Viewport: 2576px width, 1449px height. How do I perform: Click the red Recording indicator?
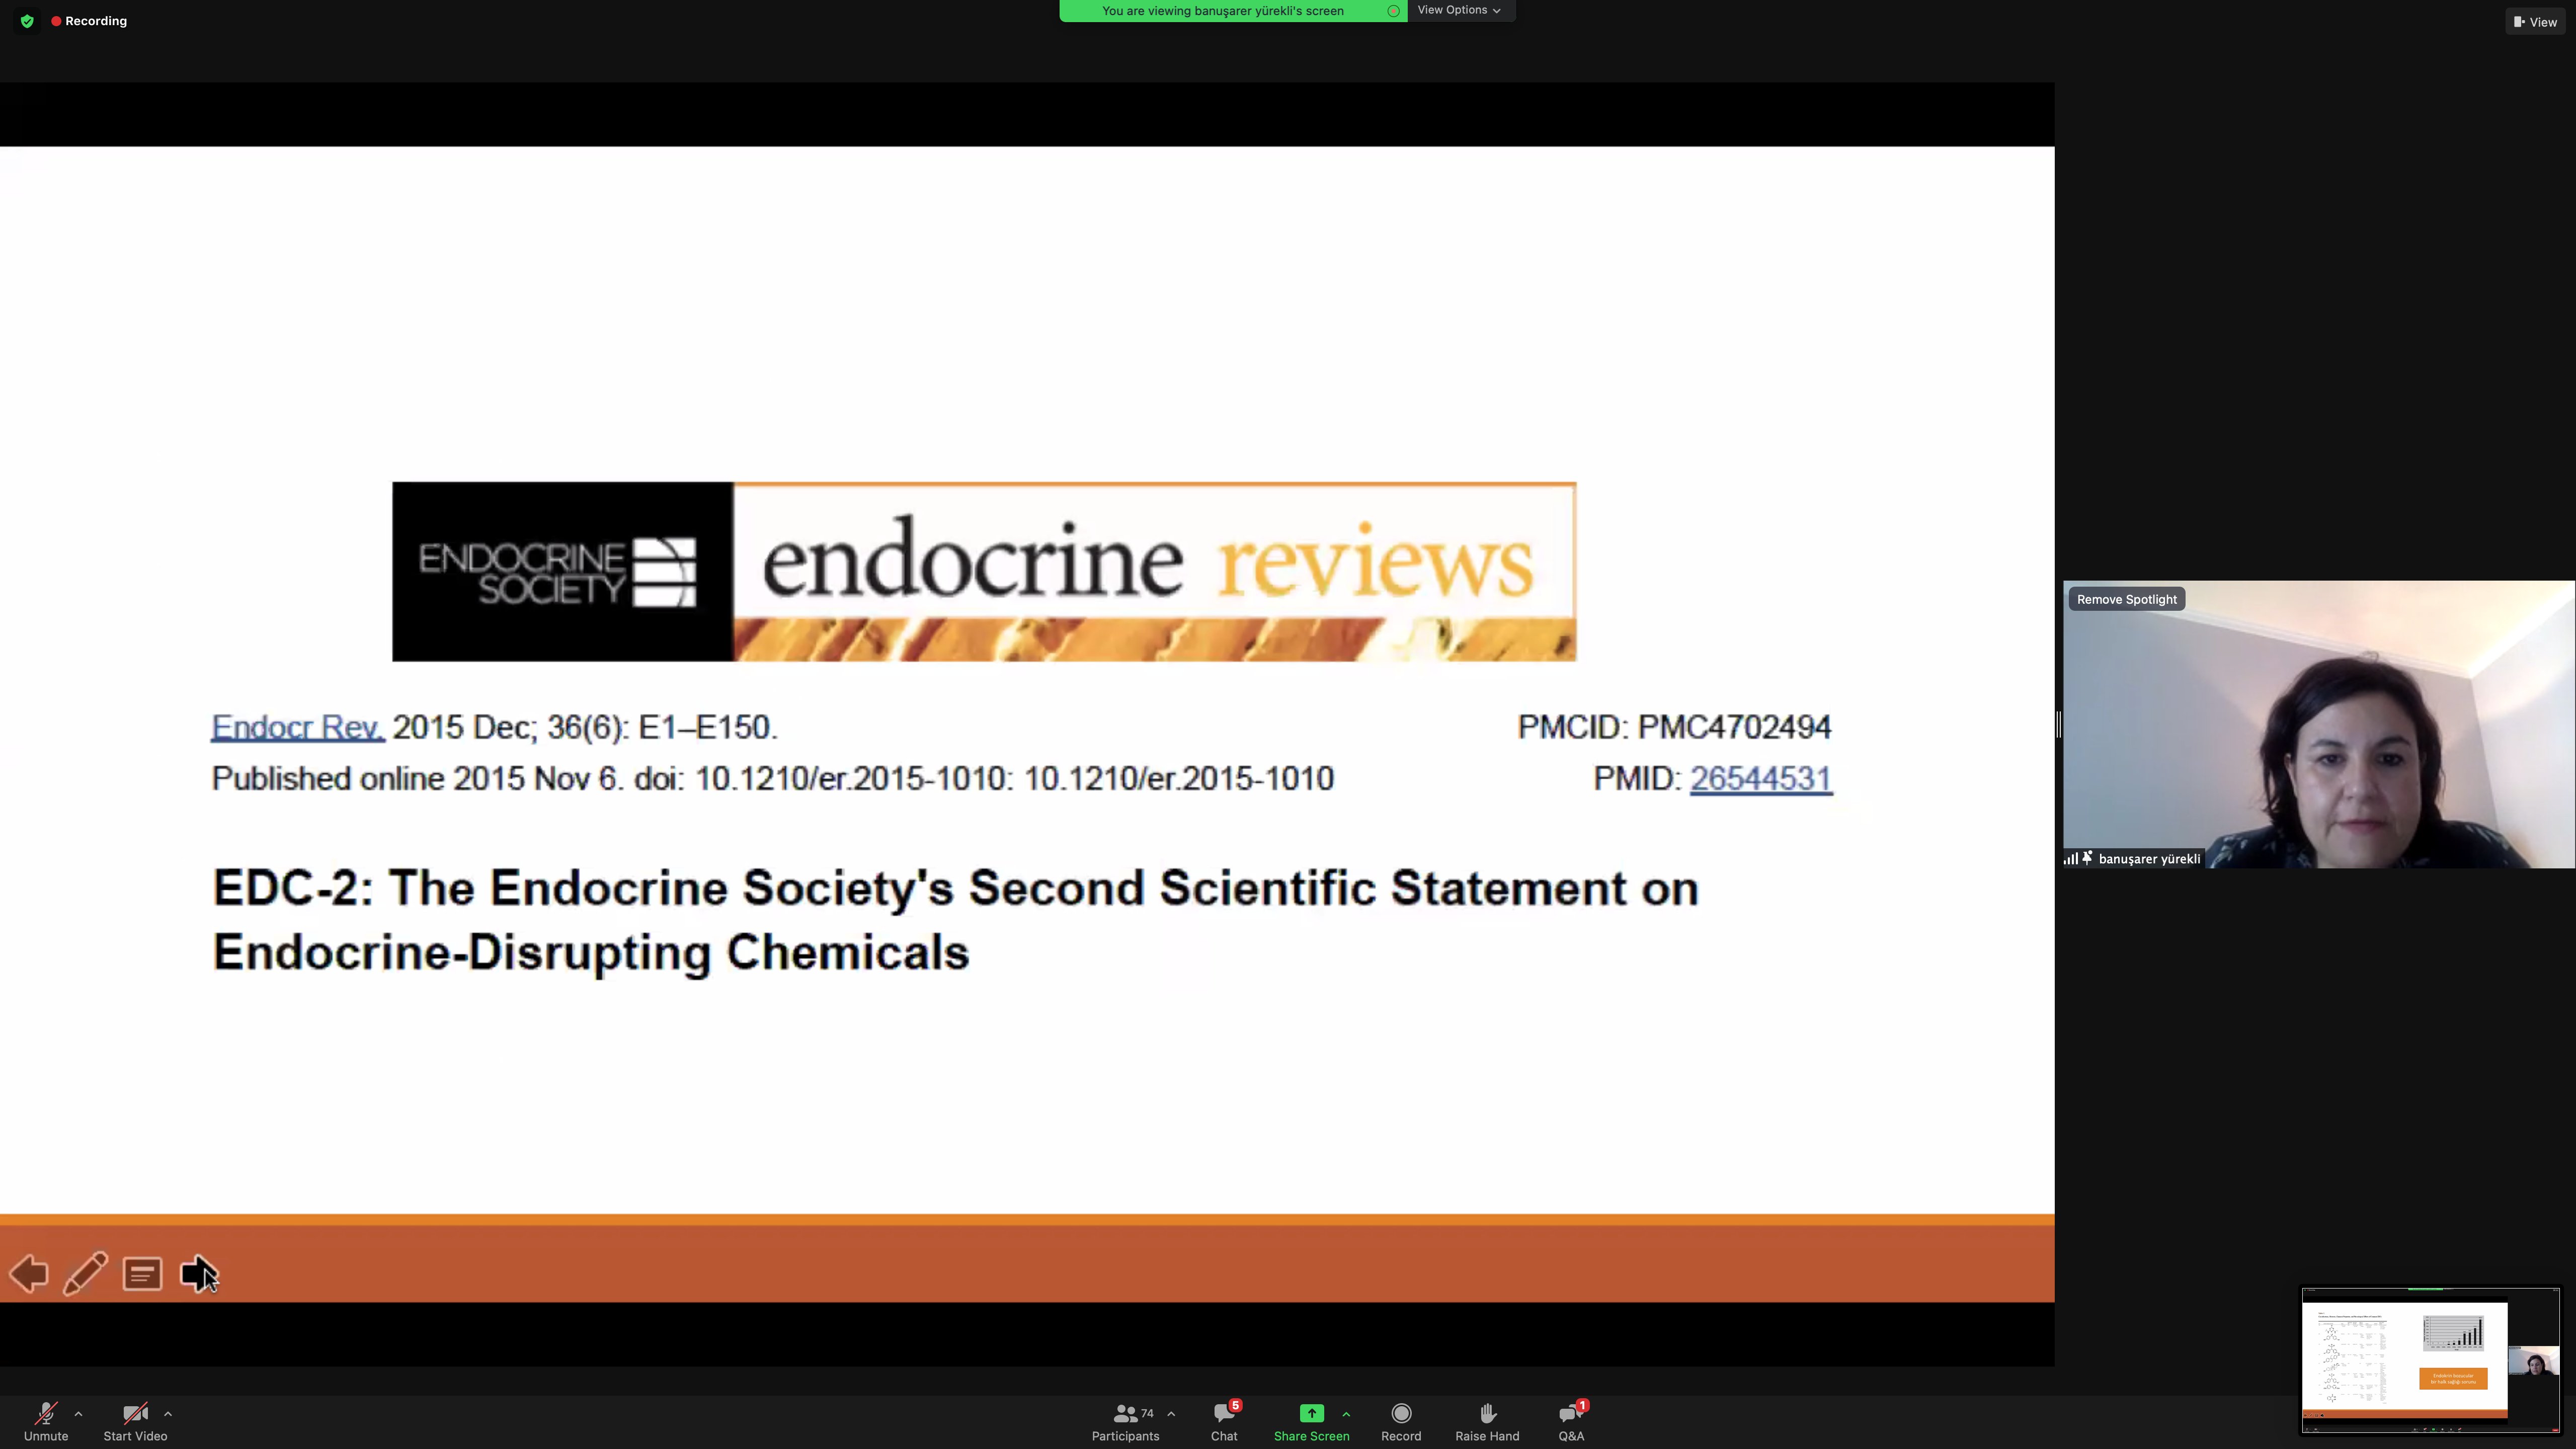(89, 21)
